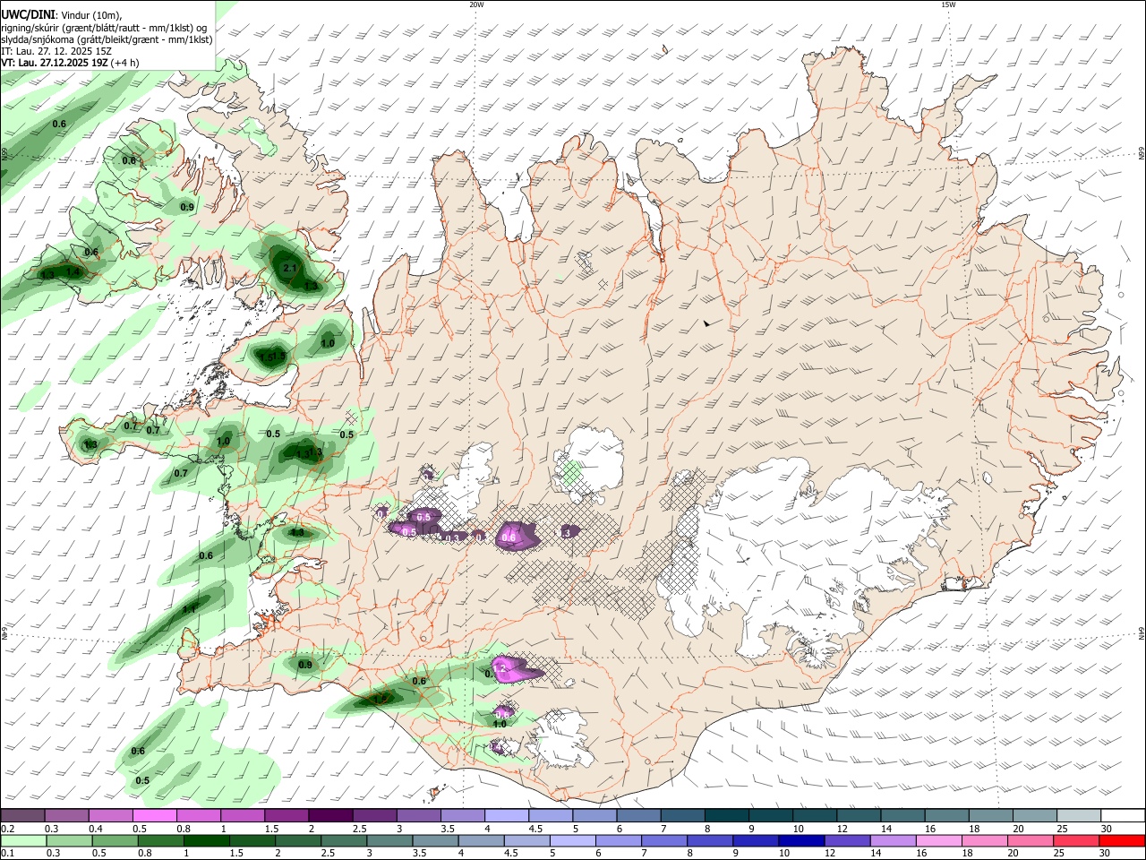This screenshot has height=860, width=1146.
Task: Select the dark purple 2 swatch in the snow legend
Action: (329, 815)
